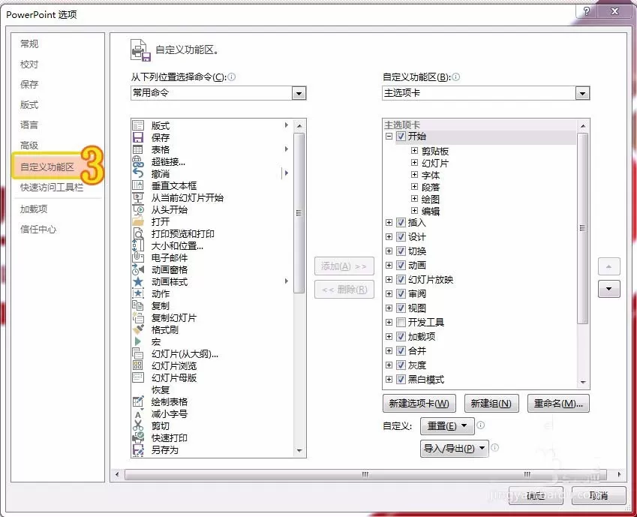Enable the 开发工具 checkbox

coord(401,323)
